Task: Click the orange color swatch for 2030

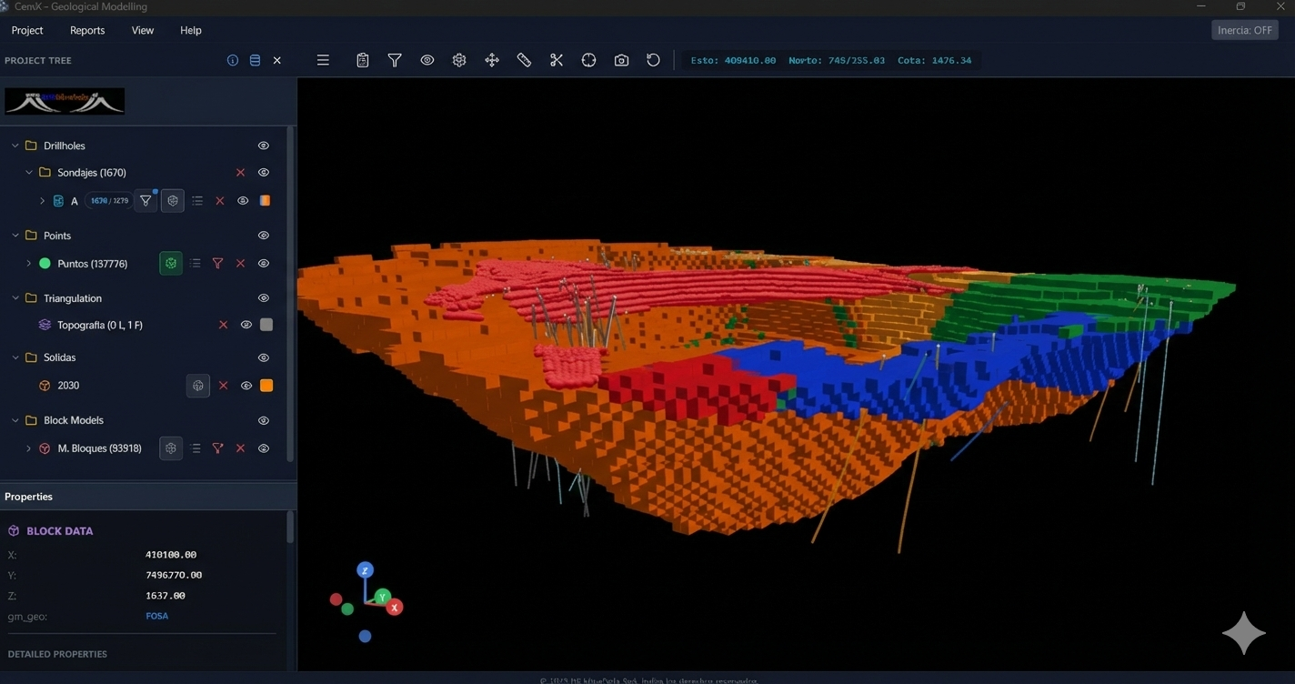Action: coord(266,386)
